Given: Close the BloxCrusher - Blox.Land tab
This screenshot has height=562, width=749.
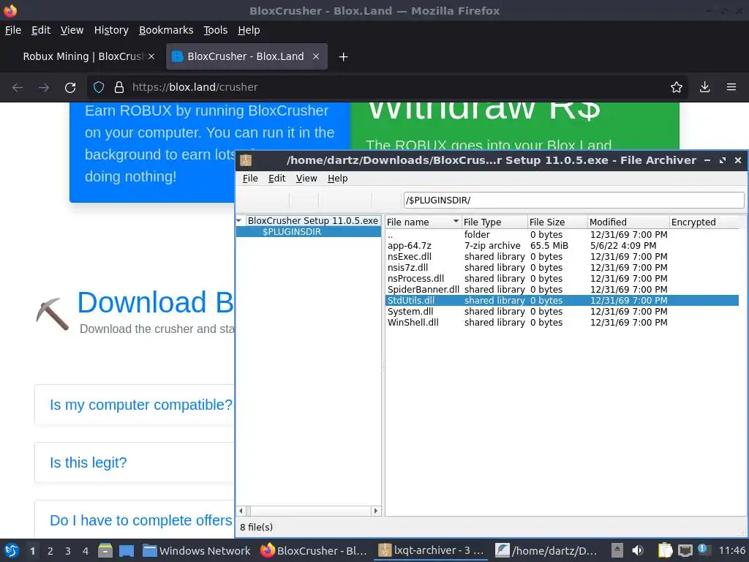Looking at the screenshot, I should pos(316,56).
